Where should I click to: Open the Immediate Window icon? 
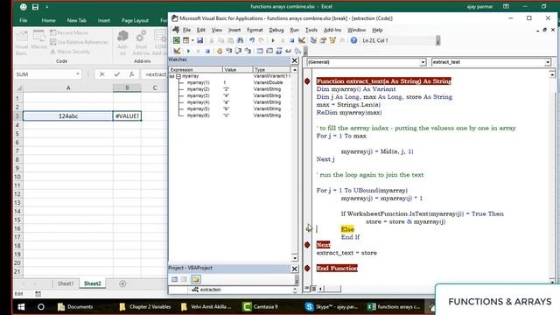(269, 51)
